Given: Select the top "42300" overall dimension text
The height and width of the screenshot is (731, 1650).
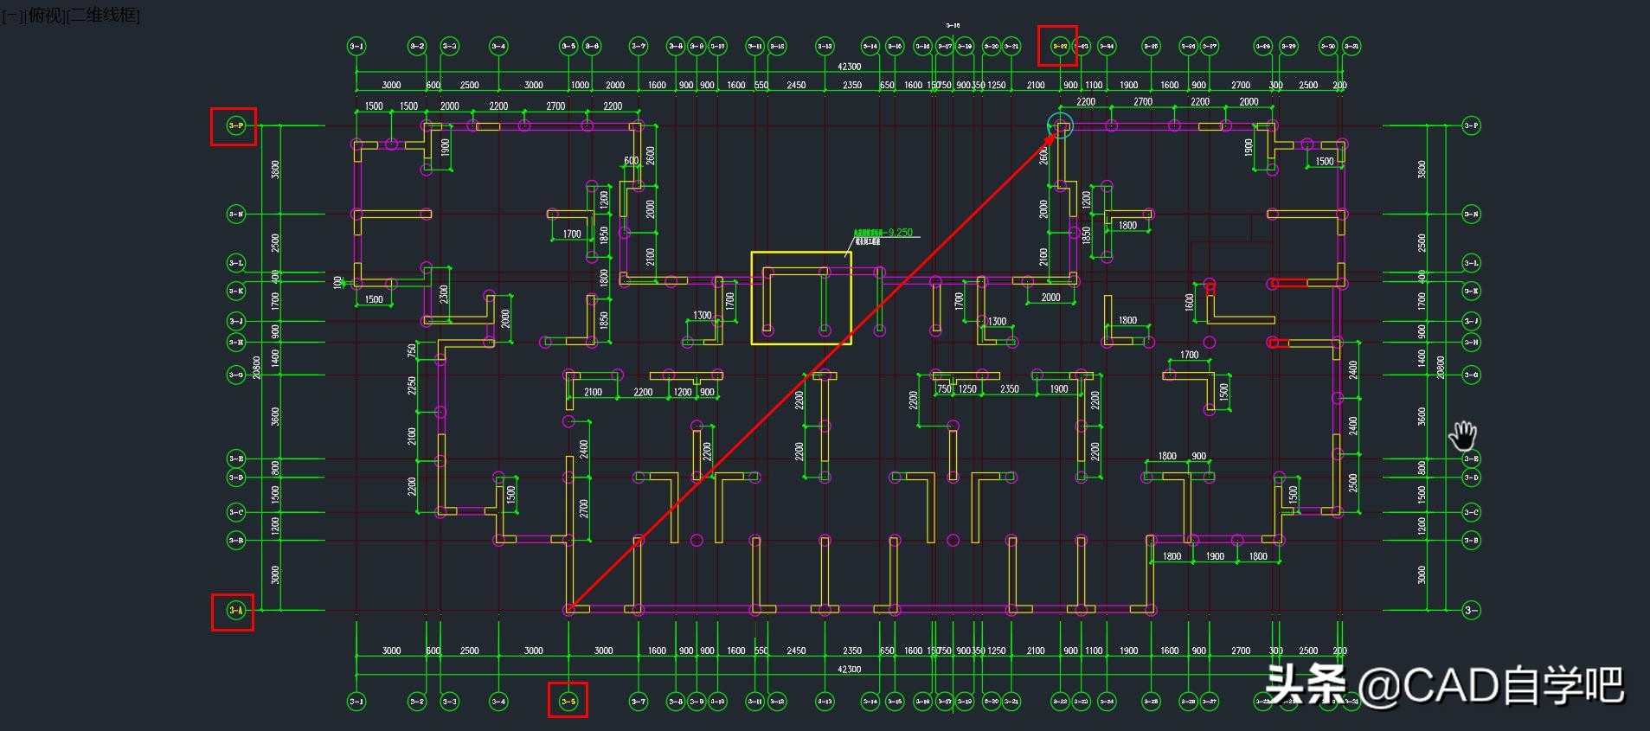Looking at the screenshot, I should point(849,67).
